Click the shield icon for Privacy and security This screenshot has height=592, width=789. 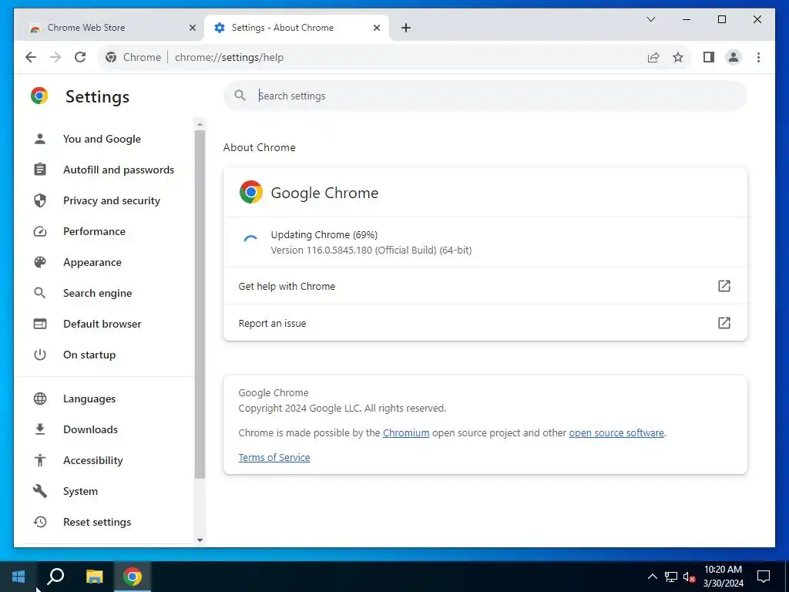pyautogui.click(x=40, y=200)
